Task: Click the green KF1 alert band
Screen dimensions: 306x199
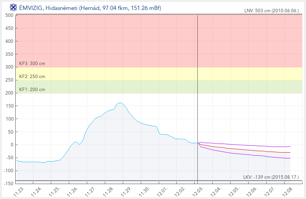Action: pos(153,86)
